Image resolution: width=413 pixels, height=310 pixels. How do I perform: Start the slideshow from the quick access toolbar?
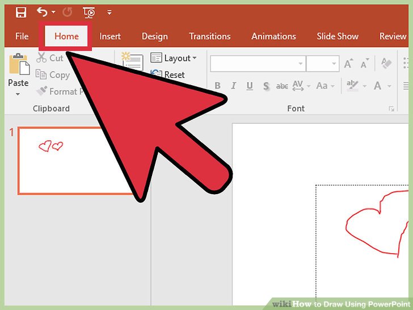click(x=89, y=12)
